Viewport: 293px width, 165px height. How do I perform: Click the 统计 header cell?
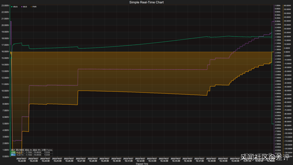(x=13, y=150)
